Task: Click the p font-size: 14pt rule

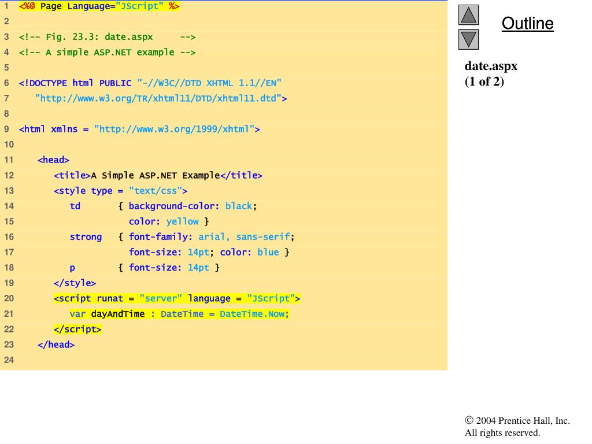Action: (x=145, y=268)
